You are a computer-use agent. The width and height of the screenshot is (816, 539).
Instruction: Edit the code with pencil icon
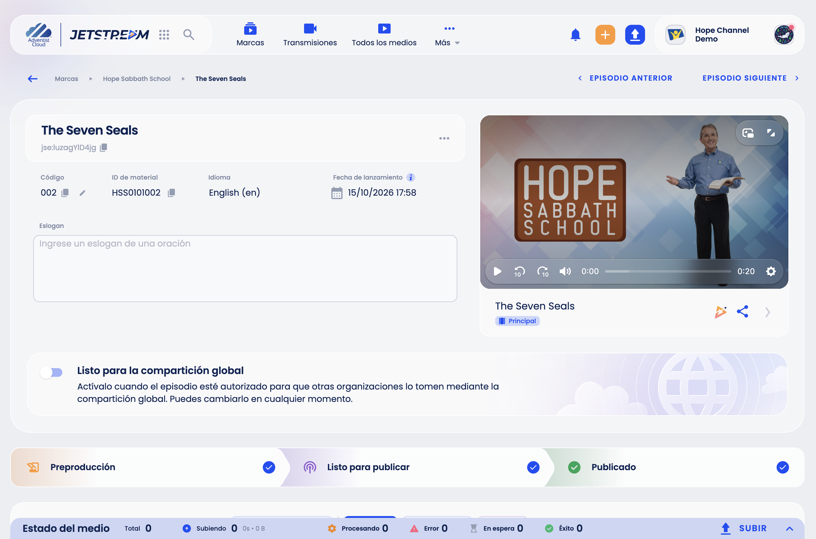click(x=82, y=193)
